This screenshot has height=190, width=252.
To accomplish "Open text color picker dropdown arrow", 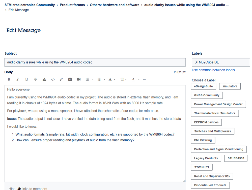I will pos(139,79).
